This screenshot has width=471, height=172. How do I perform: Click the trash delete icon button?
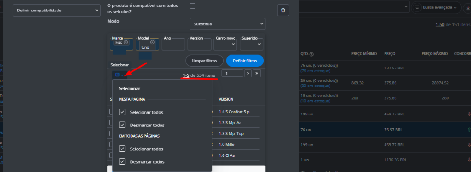click(283, 10)
